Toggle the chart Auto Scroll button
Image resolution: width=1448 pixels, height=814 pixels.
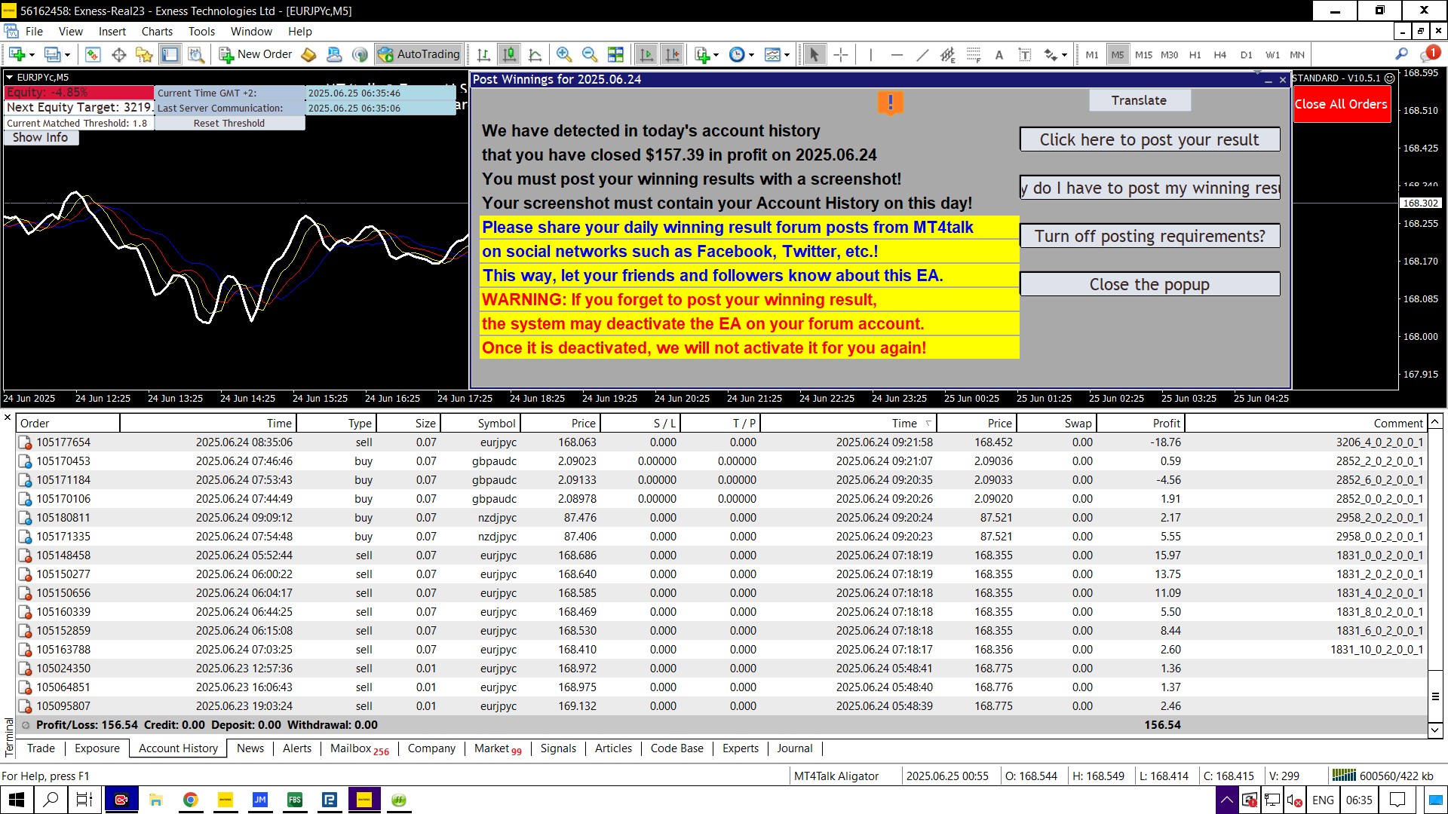pos(646,54)
